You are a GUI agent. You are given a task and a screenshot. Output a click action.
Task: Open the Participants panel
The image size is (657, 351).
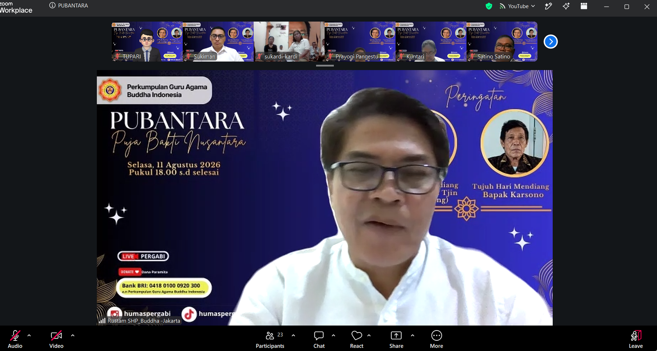click(270, 339)
